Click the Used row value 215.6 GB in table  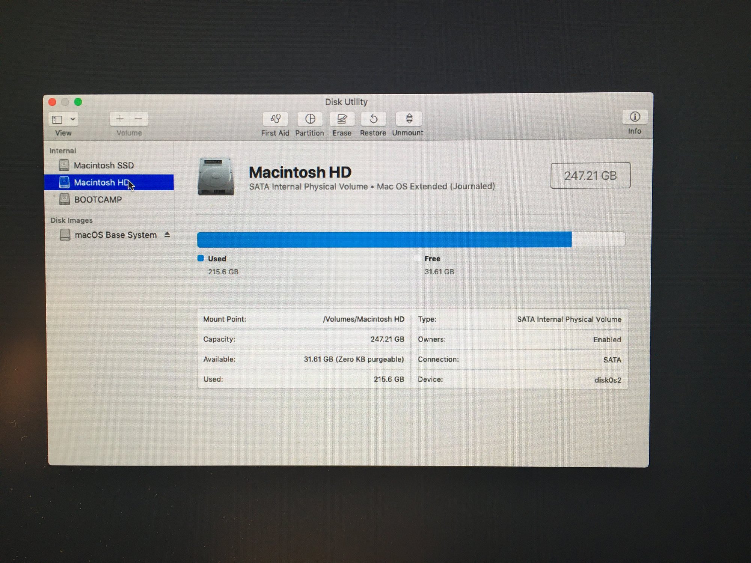[389, 379]
